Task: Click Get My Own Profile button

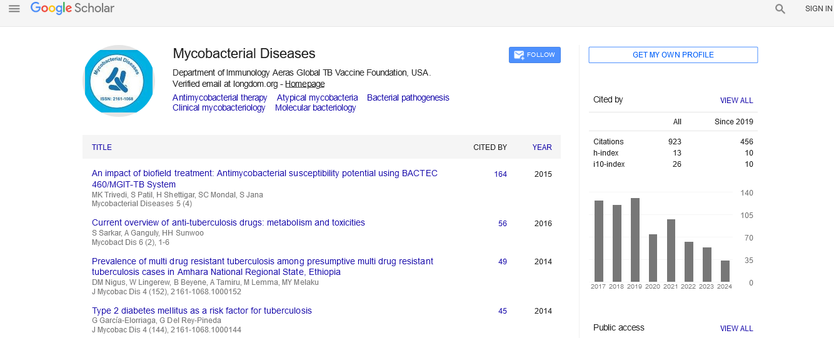Action: (x=673, y=55)
